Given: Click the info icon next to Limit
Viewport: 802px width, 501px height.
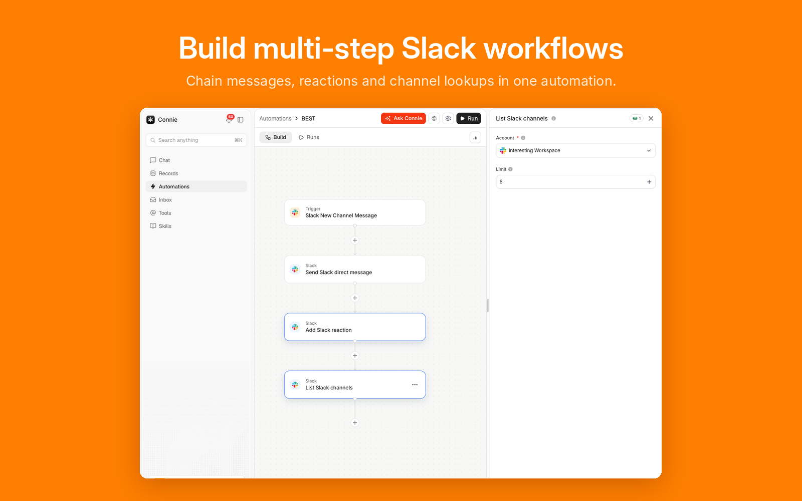Looking at the screenshot, I should [x=511, y=169].
